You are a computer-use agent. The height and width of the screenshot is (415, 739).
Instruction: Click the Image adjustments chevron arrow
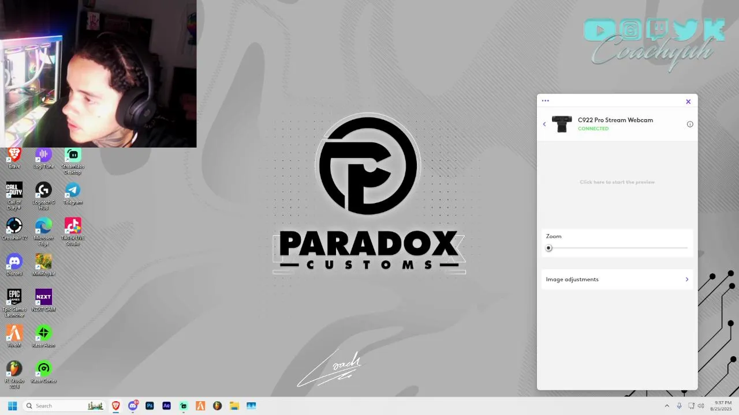click(x=687, y=280)
